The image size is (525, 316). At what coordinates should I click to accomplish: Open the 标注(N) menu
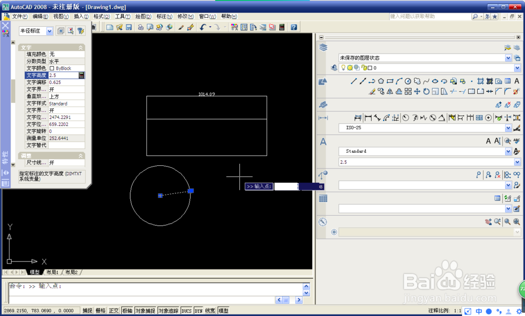(x=164, y=16)
